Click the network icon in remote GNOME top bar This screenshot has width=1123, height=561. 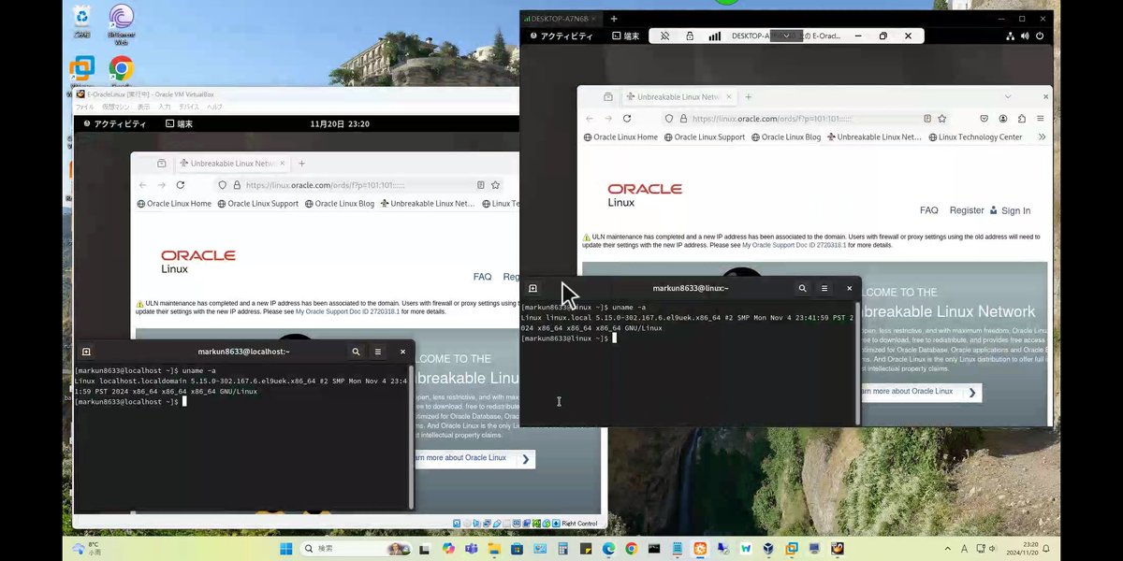point(1011,36)
